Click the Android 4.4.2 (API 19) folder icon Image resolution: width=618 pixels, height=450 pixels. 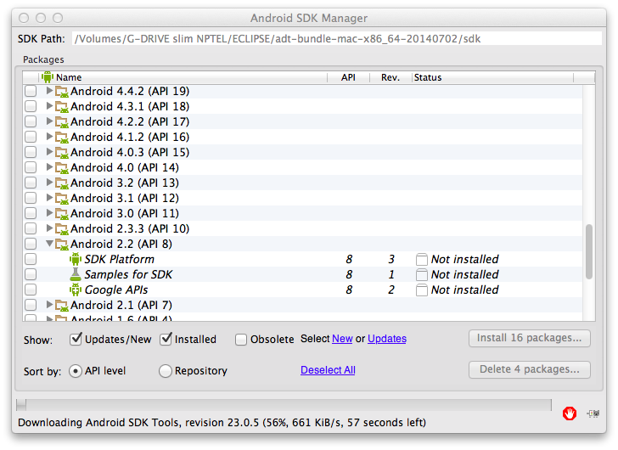point(61,92)
